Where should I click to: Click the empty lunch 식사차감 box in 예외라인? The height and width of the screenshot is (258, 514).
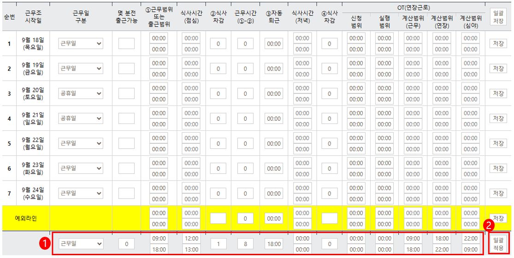tap(218, 218)
